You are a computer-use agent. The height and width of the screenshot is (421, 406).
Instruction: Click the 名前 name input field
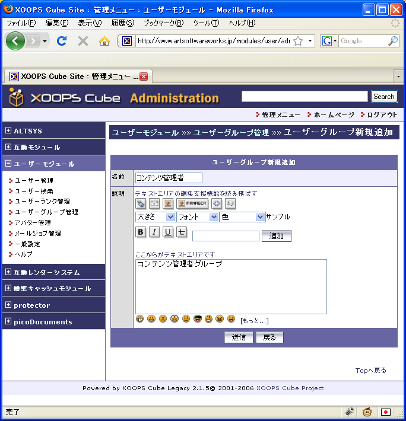click(x=169, y=178)
